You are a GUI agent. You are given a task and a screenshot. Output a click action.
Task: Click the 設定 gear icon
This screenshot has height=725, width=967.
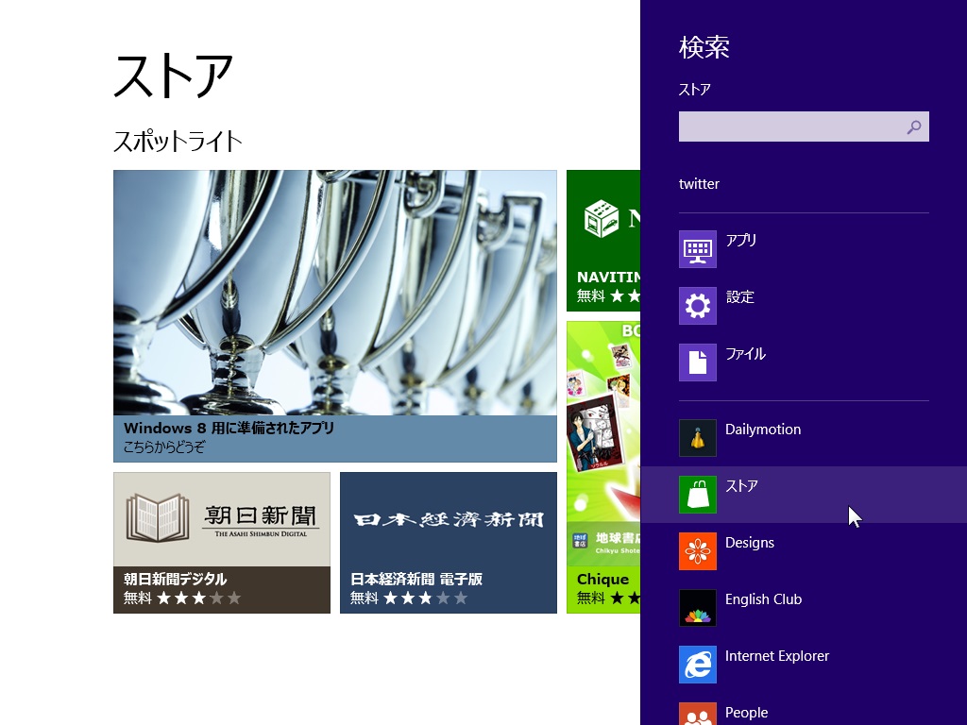pyautogui.click(x=698, y=306)
